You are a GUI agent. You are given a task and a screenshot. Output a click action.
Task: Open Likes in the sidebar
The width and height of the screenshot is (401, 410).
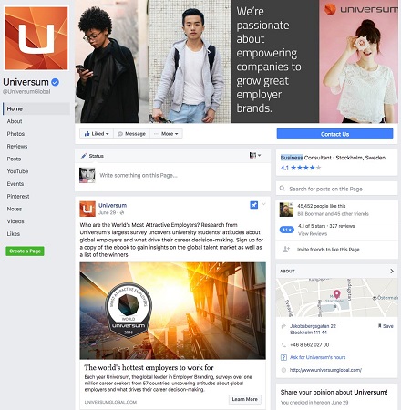14,234
